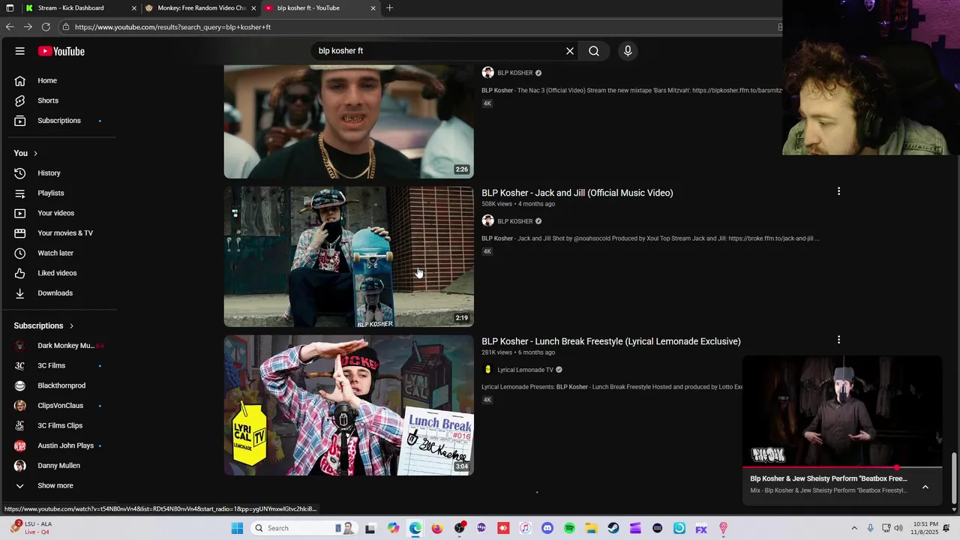Open options menu for Lunch Break Freestyle
Screen dimensions: 960x540
pyautogui.click(x=838, y=340)
